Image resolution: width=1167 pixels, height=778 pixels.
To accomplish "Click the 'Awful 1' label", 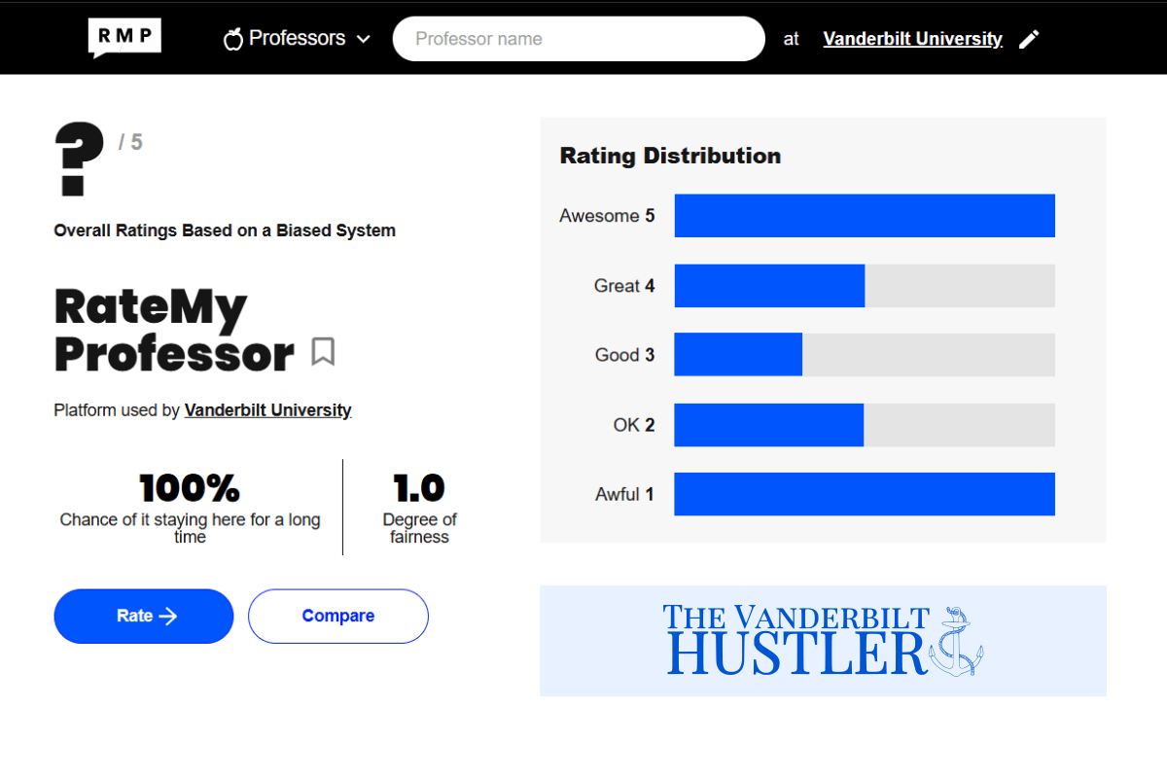I will coord(624,494).
